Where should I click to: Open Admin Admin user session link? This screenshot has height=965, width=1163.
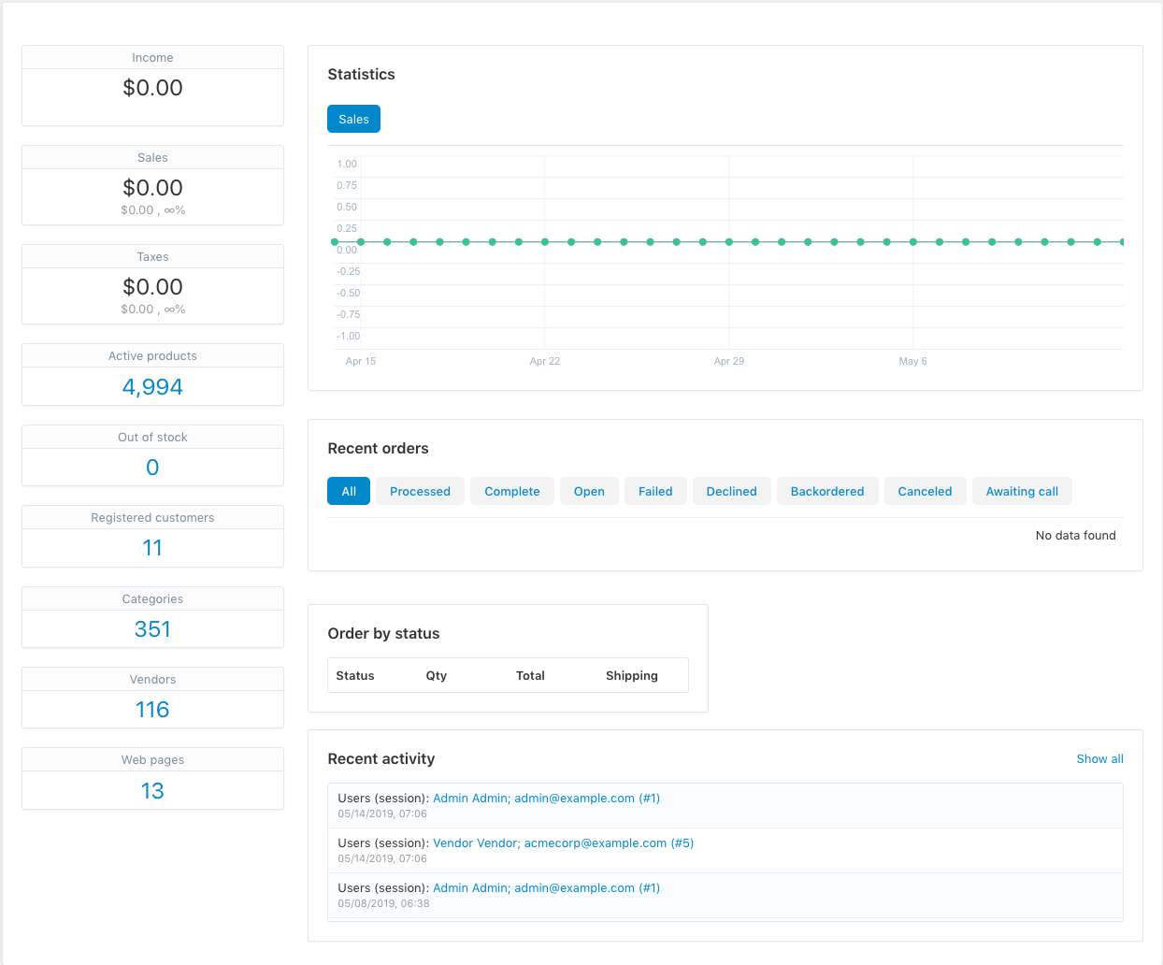click(547, 798)
